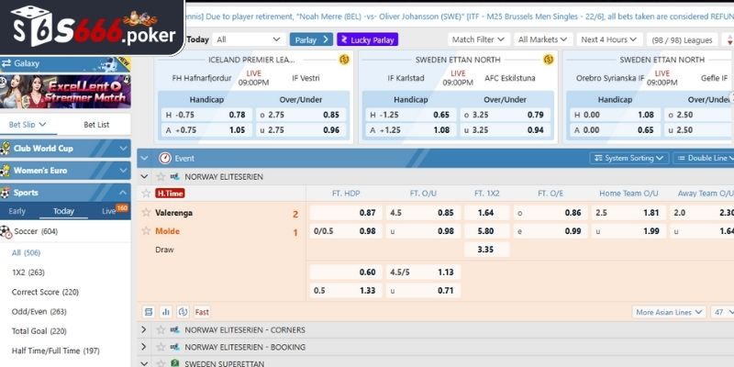734x367 pixels.
Task: Click the favorite star next to Valerenga
Action: point(146,213)
